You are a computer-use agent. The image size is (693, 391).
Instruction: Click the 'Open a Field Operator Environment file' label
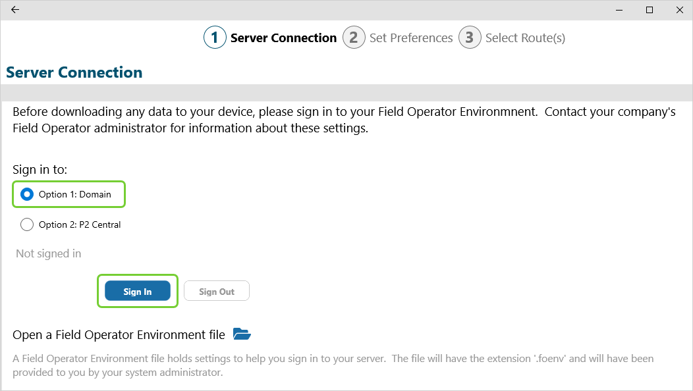(x=119, y=334)
